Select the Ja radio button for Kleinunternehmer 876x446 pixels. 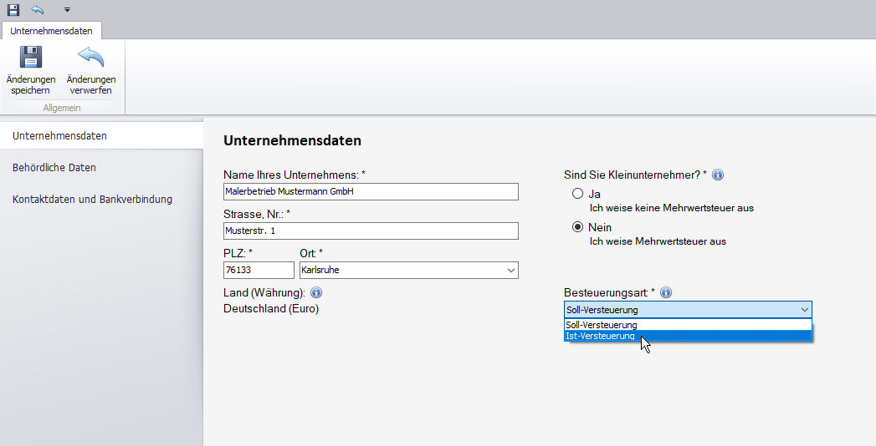pos(577,194)
